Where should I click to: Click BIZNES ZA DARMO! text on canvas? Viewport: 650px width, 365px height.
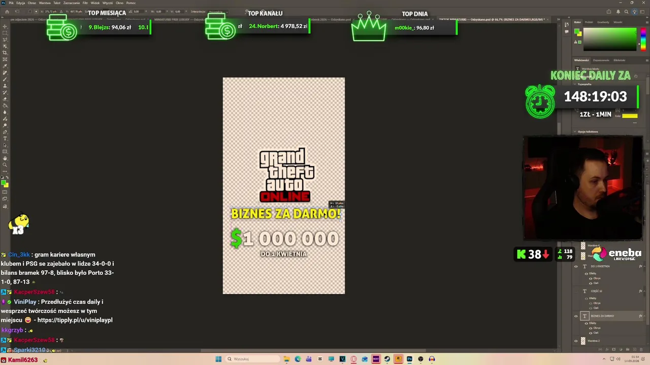click(285, 214)
